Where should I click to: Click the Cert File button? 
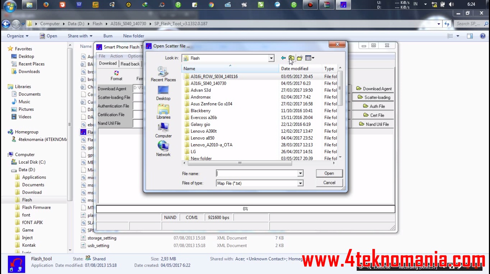click(x=373, y=115)
